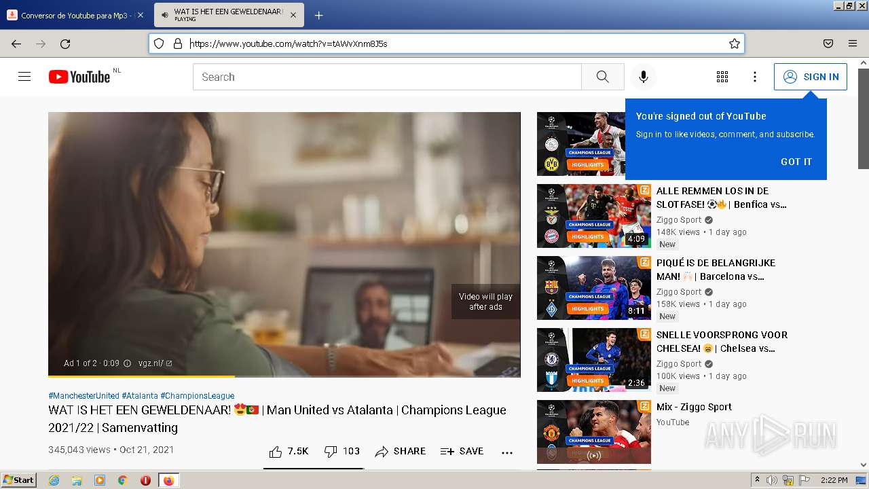The width and height of the screenshot is (869, 489).
Task: Share the video
Action: coord(401,451)
